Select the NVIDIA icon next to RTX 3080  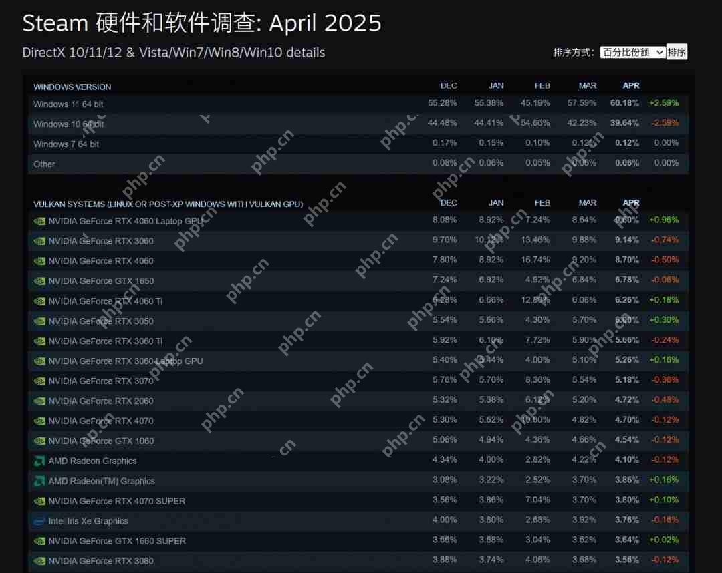tap(39, 561)
